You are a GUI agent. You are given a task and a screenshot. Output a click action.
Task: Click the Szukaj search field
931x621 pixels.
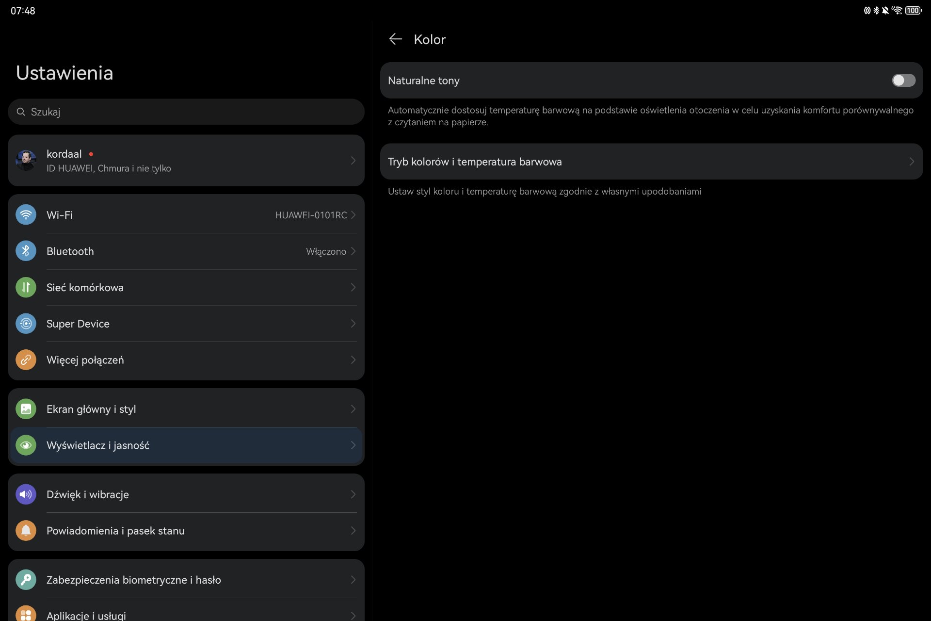[x=186, y=112]
